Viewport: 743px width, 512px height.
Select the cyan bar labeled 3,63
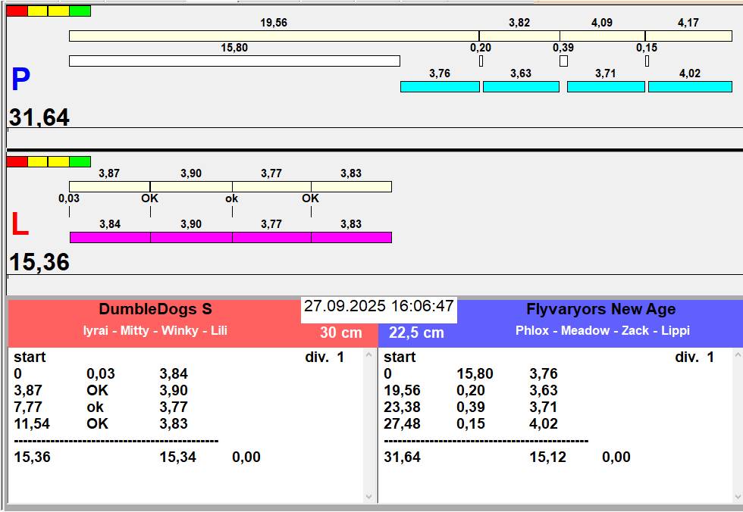pyautogui.click(x=522, y=86)
